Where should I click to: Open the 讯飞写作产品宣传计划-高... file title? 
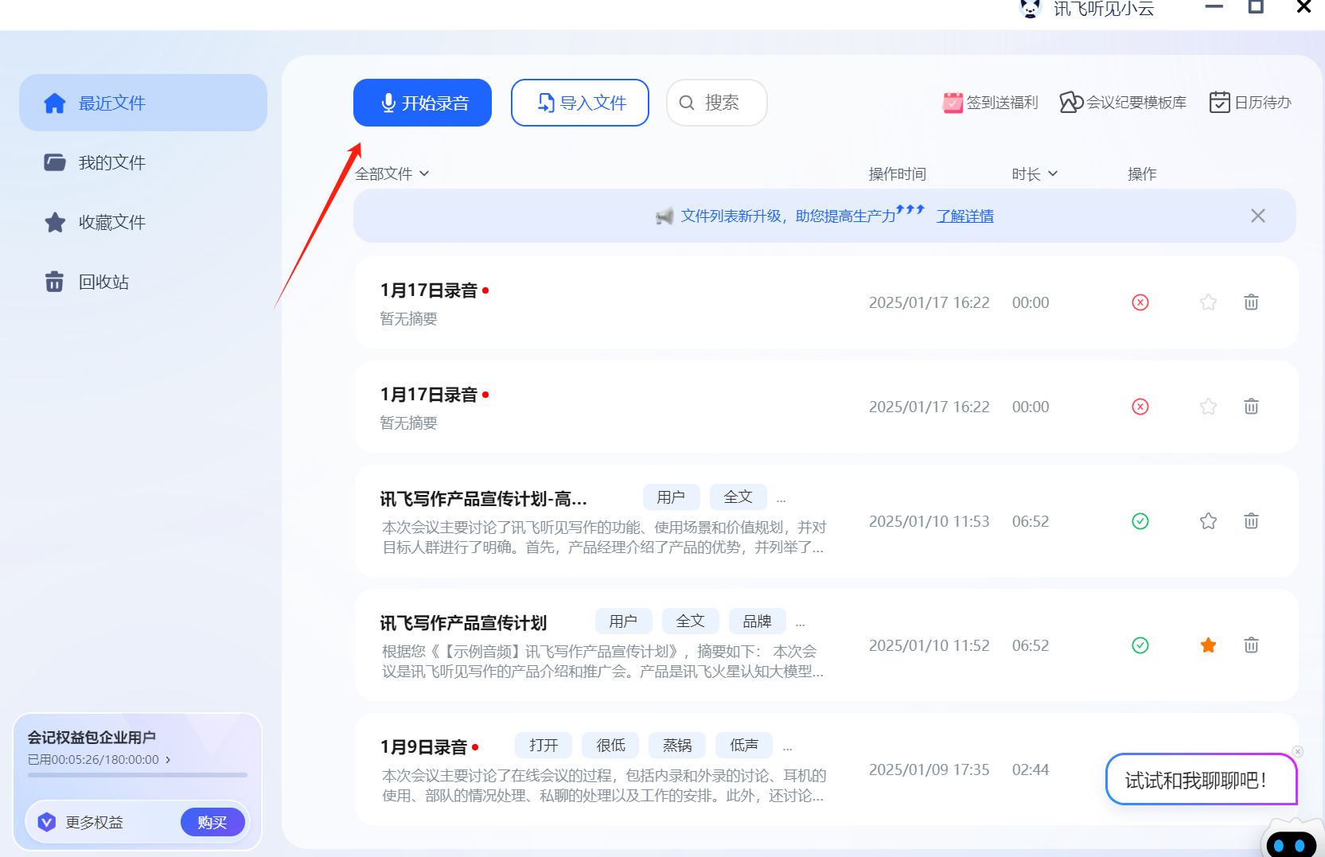click(x=483, y=499)
